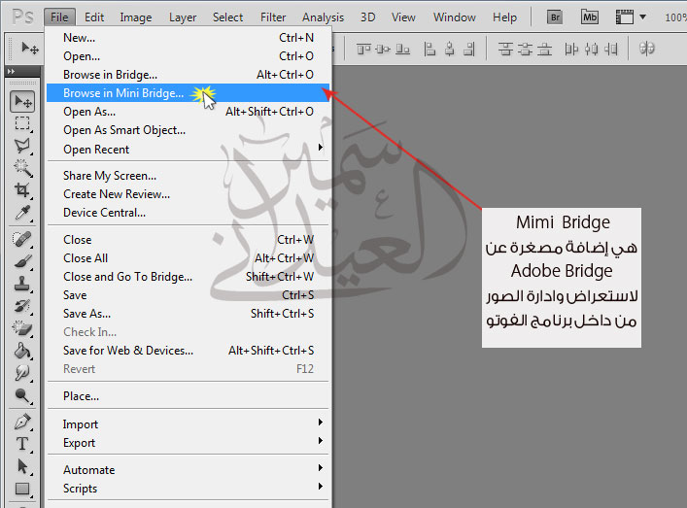Image resolution: width=687 pixels, height=508 pixels.
Task: Open the View Extras dropdown
Action: click(x=631, y=17)
